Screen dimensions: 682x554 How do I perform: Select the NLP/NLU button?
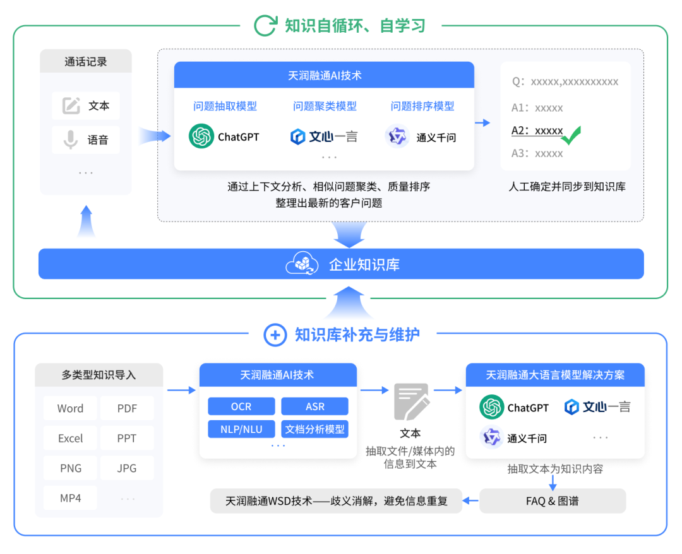point(241,429)
